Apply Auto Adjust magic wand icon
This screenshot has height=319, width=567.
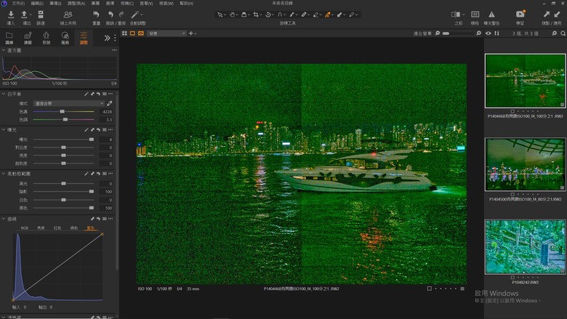(134, 15)
